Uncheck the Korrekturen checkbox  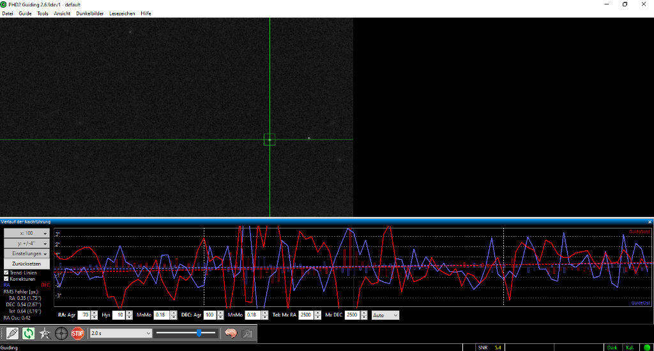[x=6, y=279]
